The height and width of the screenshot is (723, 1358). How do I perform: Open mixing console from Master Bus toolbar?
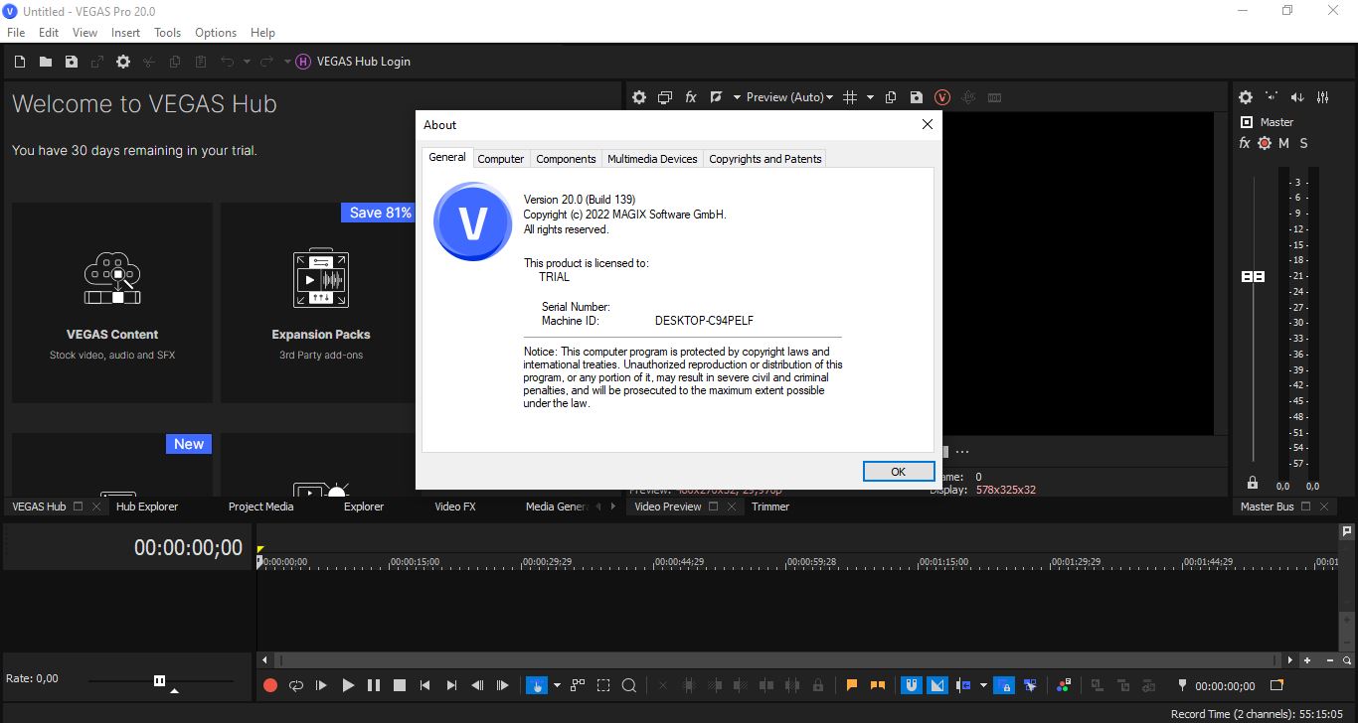[x=1323, y=97]
